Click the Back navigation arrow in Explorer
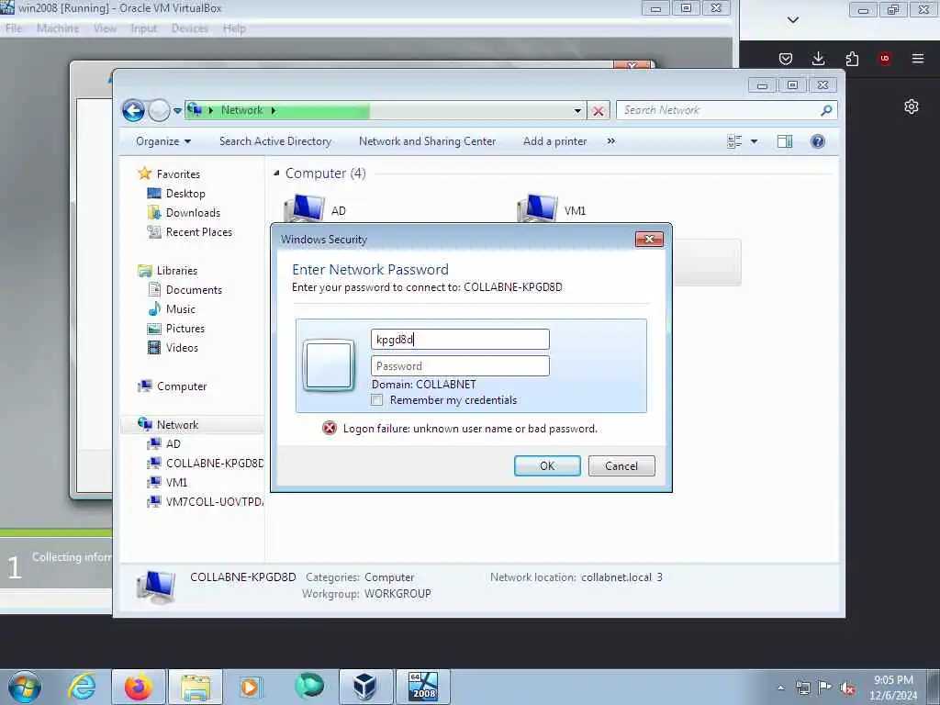 [x=133, y=110]
